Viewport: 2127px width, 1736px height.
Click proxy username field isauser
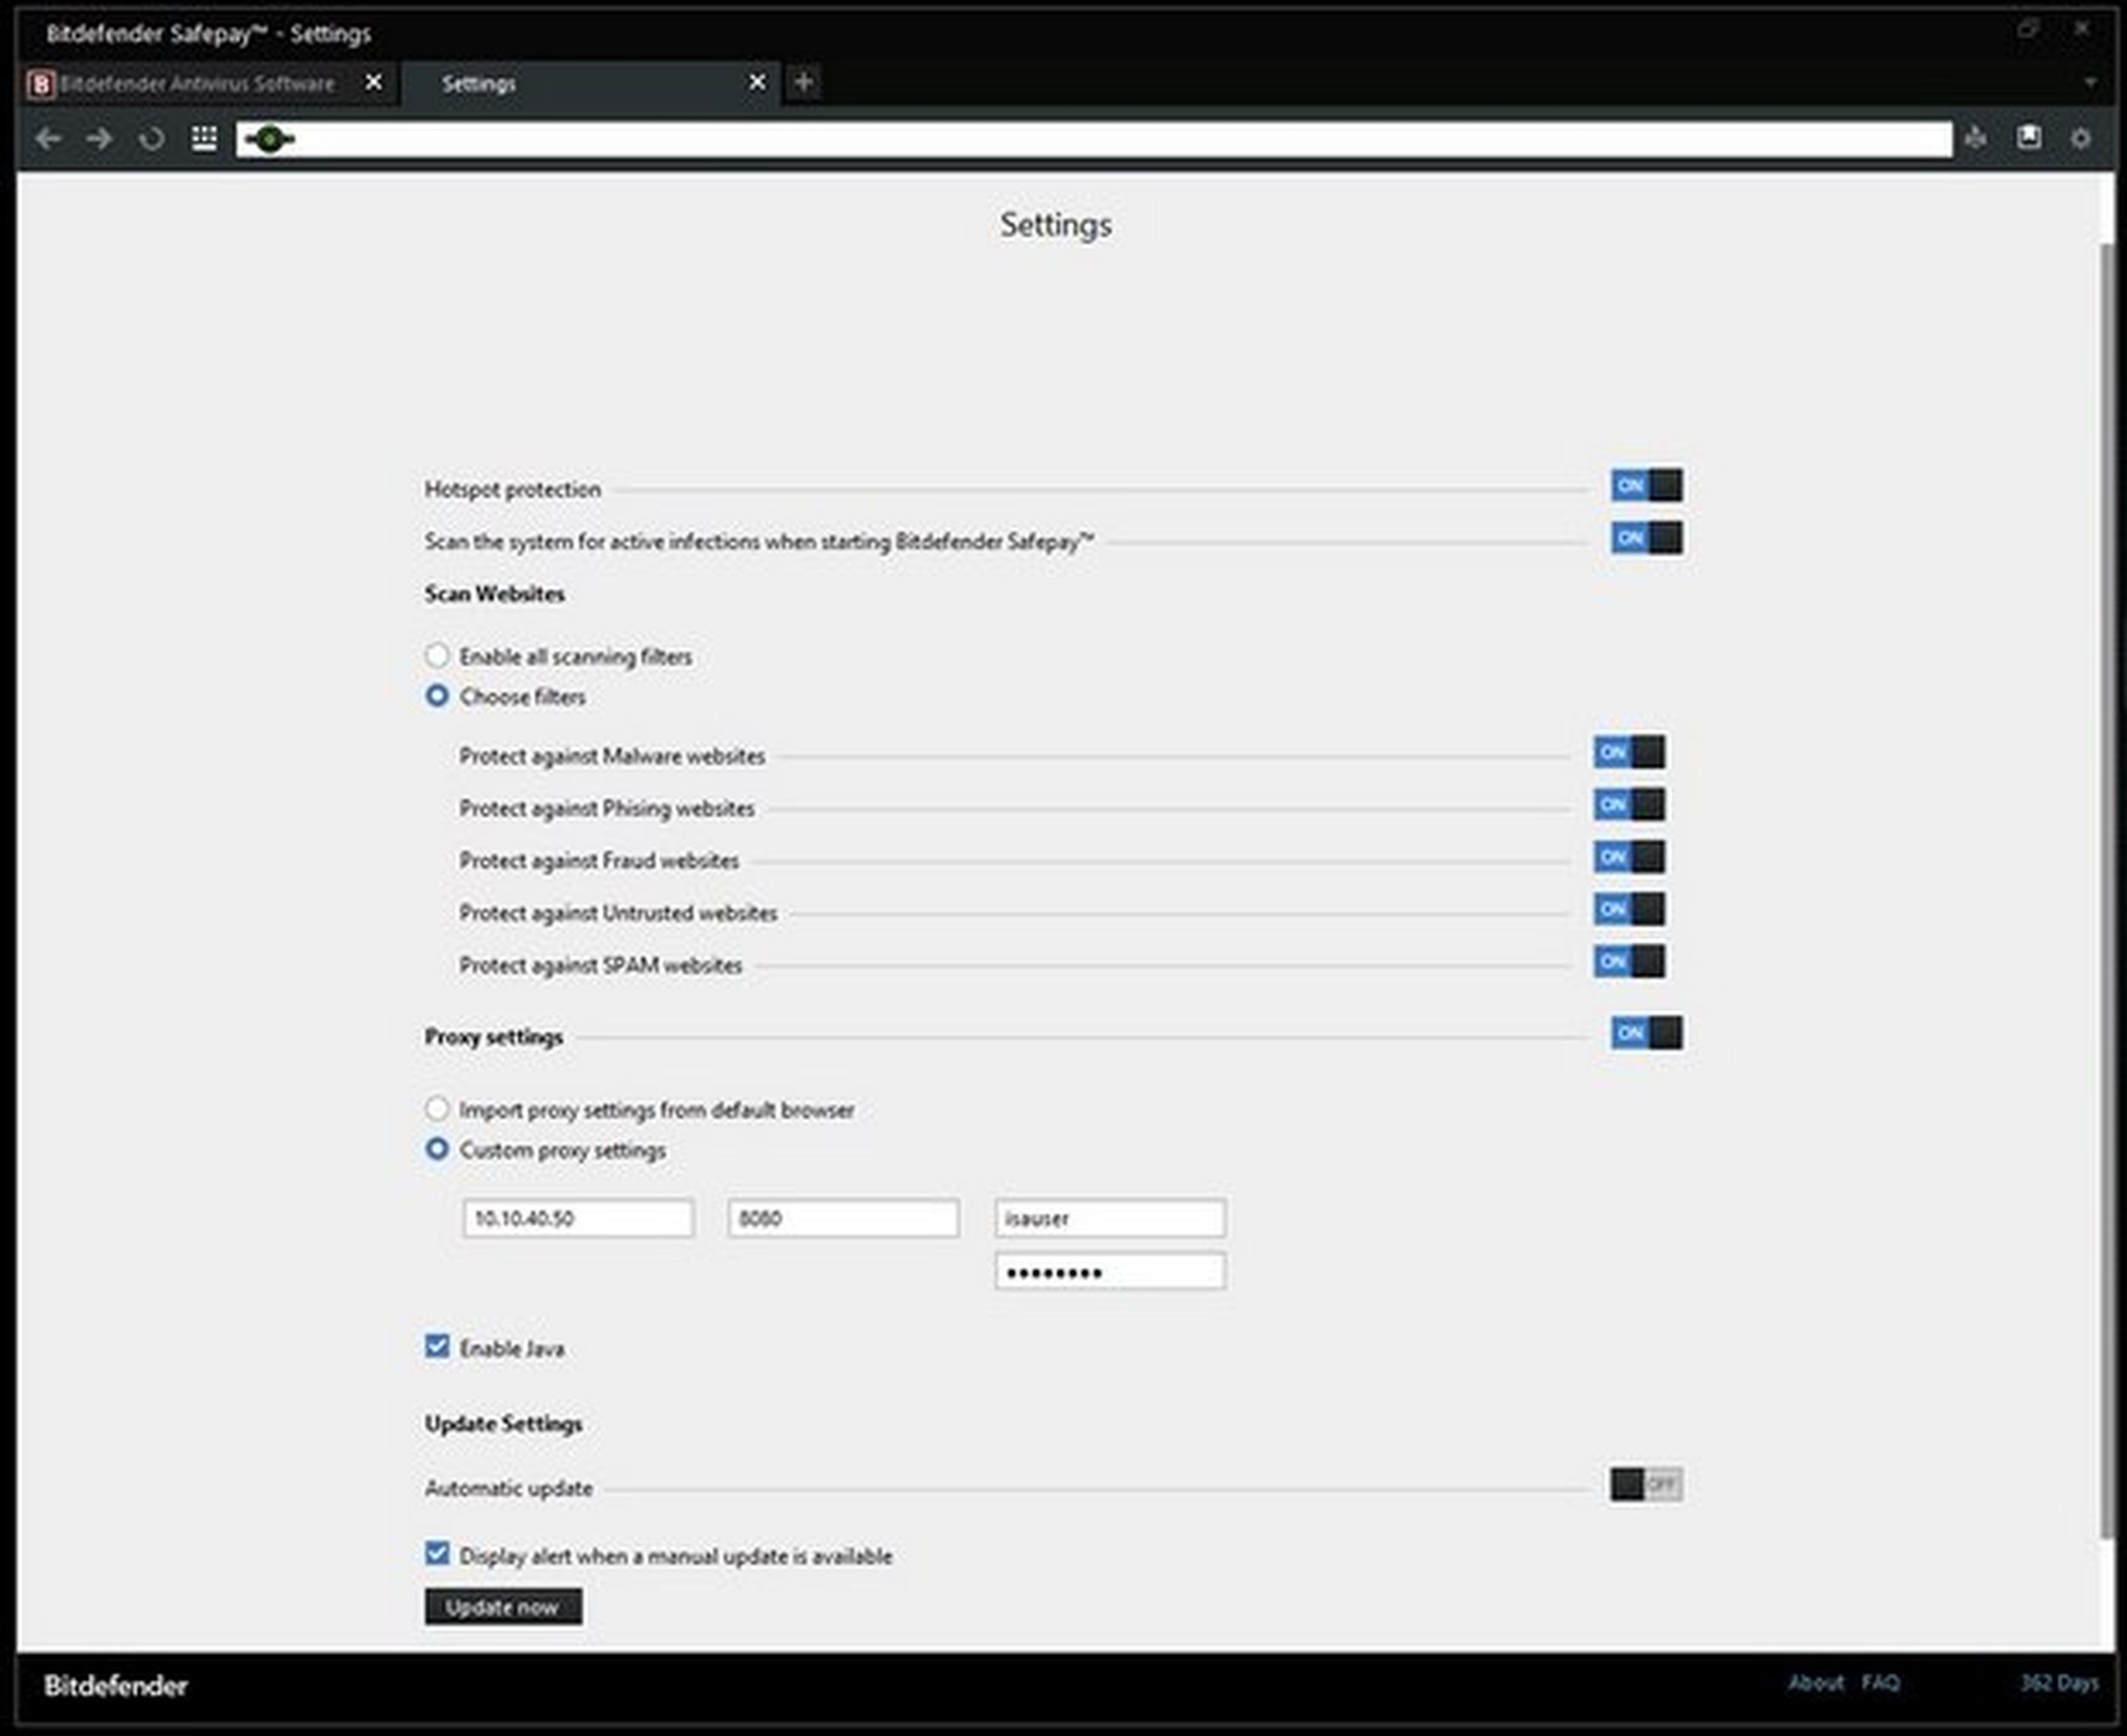coord(1110,1218)
